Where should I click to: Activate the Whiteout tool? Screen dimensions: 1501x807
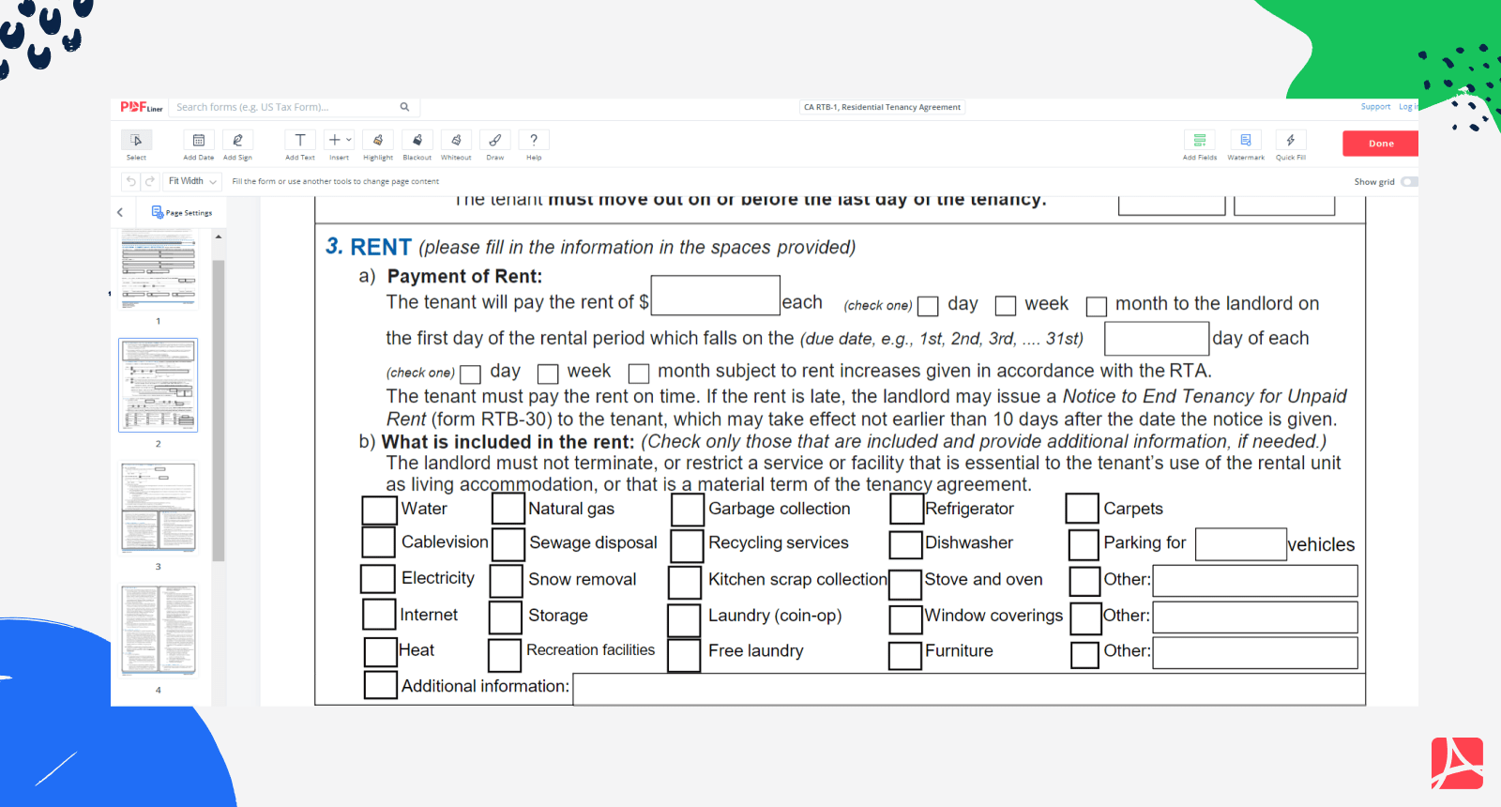(456, 140)
